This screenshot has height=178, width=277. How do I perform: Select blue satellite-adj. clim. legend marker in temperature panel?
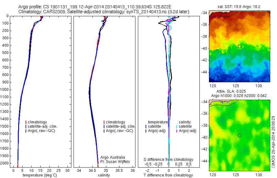pos(26,126)
